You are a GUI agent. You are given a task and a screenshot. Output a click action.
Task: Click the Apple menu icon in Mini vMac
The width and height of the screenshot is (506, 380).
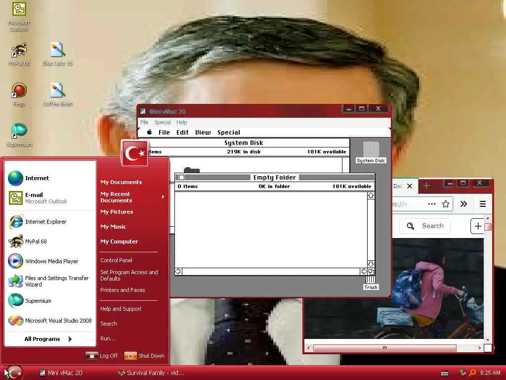click(x=149, y=132)
